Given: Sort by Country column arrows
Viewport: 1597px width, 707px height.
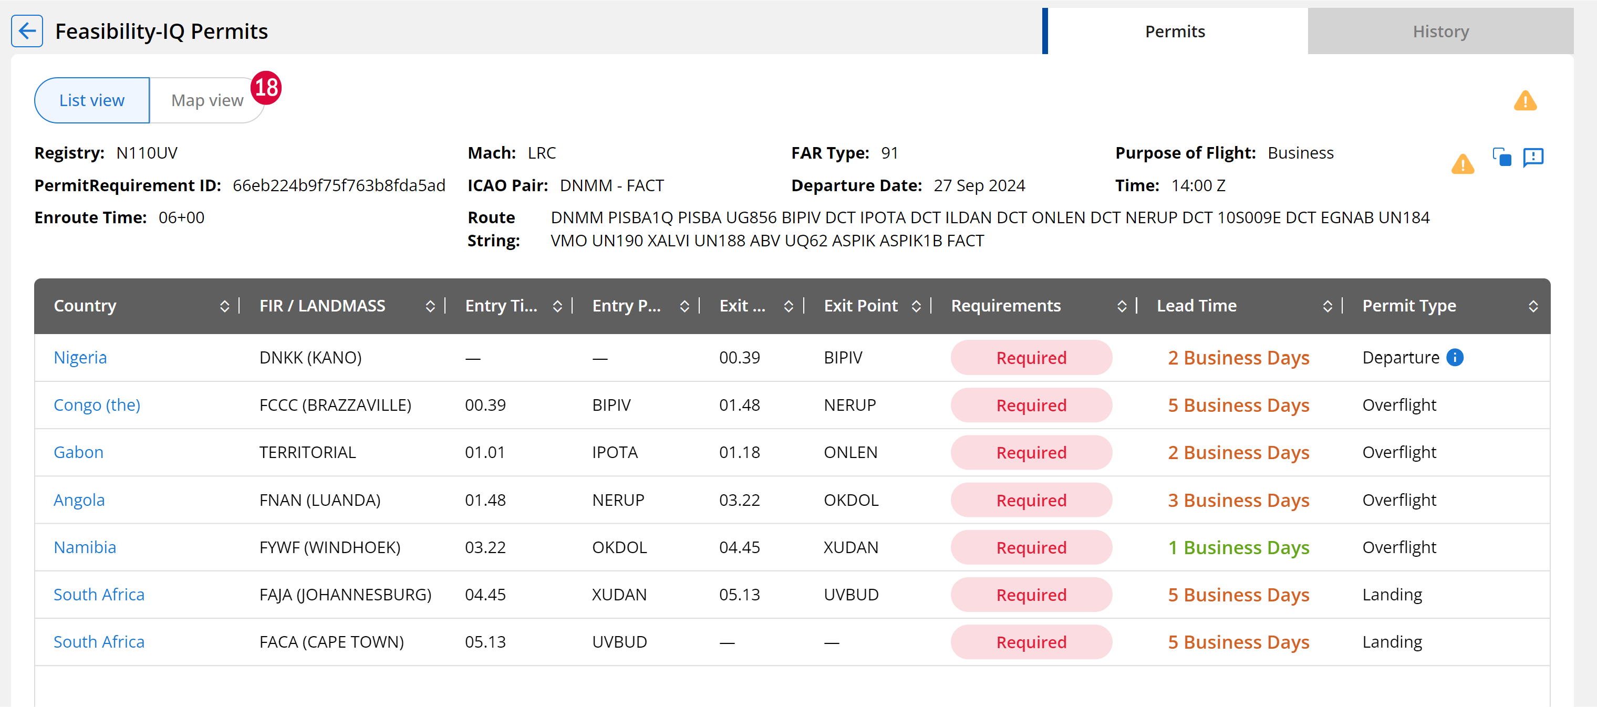Looking at the screenshot, I should coord(224,306).
